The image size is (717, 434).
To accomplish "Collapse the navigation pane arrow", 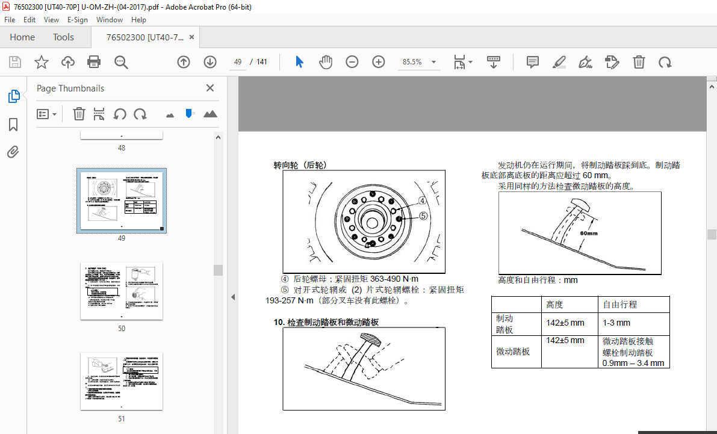I will (233, 297).
